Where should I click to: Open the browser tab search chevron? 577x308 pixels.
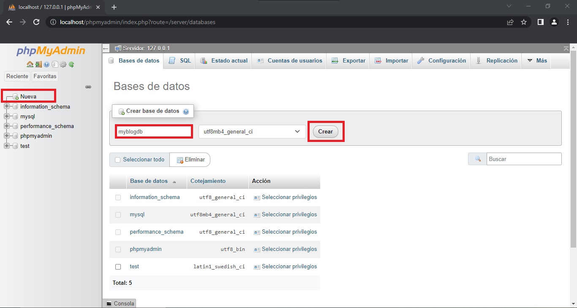pyautogui.click(x=509, y=6)
